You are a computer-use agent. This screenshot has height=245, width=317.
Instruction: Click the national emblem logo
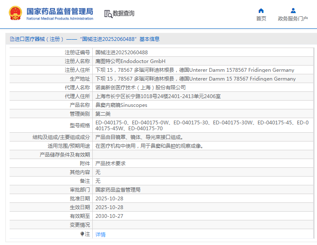tap(15, 13)
